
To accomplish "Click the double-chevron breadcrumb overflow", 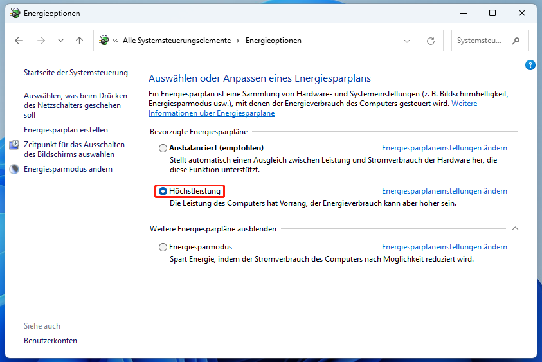I will coord(116,41).
